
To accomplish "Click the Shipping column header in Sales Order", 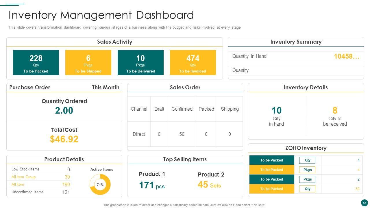I will coord(230,109).
